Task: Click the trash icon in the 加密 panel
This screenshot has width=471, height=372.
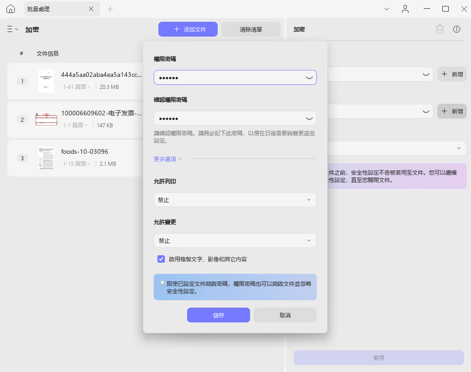Action: point(439,29)
